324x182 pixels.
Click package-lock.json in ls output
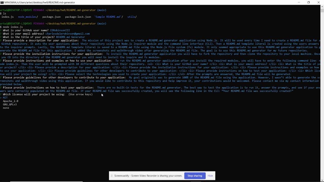click(78, 17)
